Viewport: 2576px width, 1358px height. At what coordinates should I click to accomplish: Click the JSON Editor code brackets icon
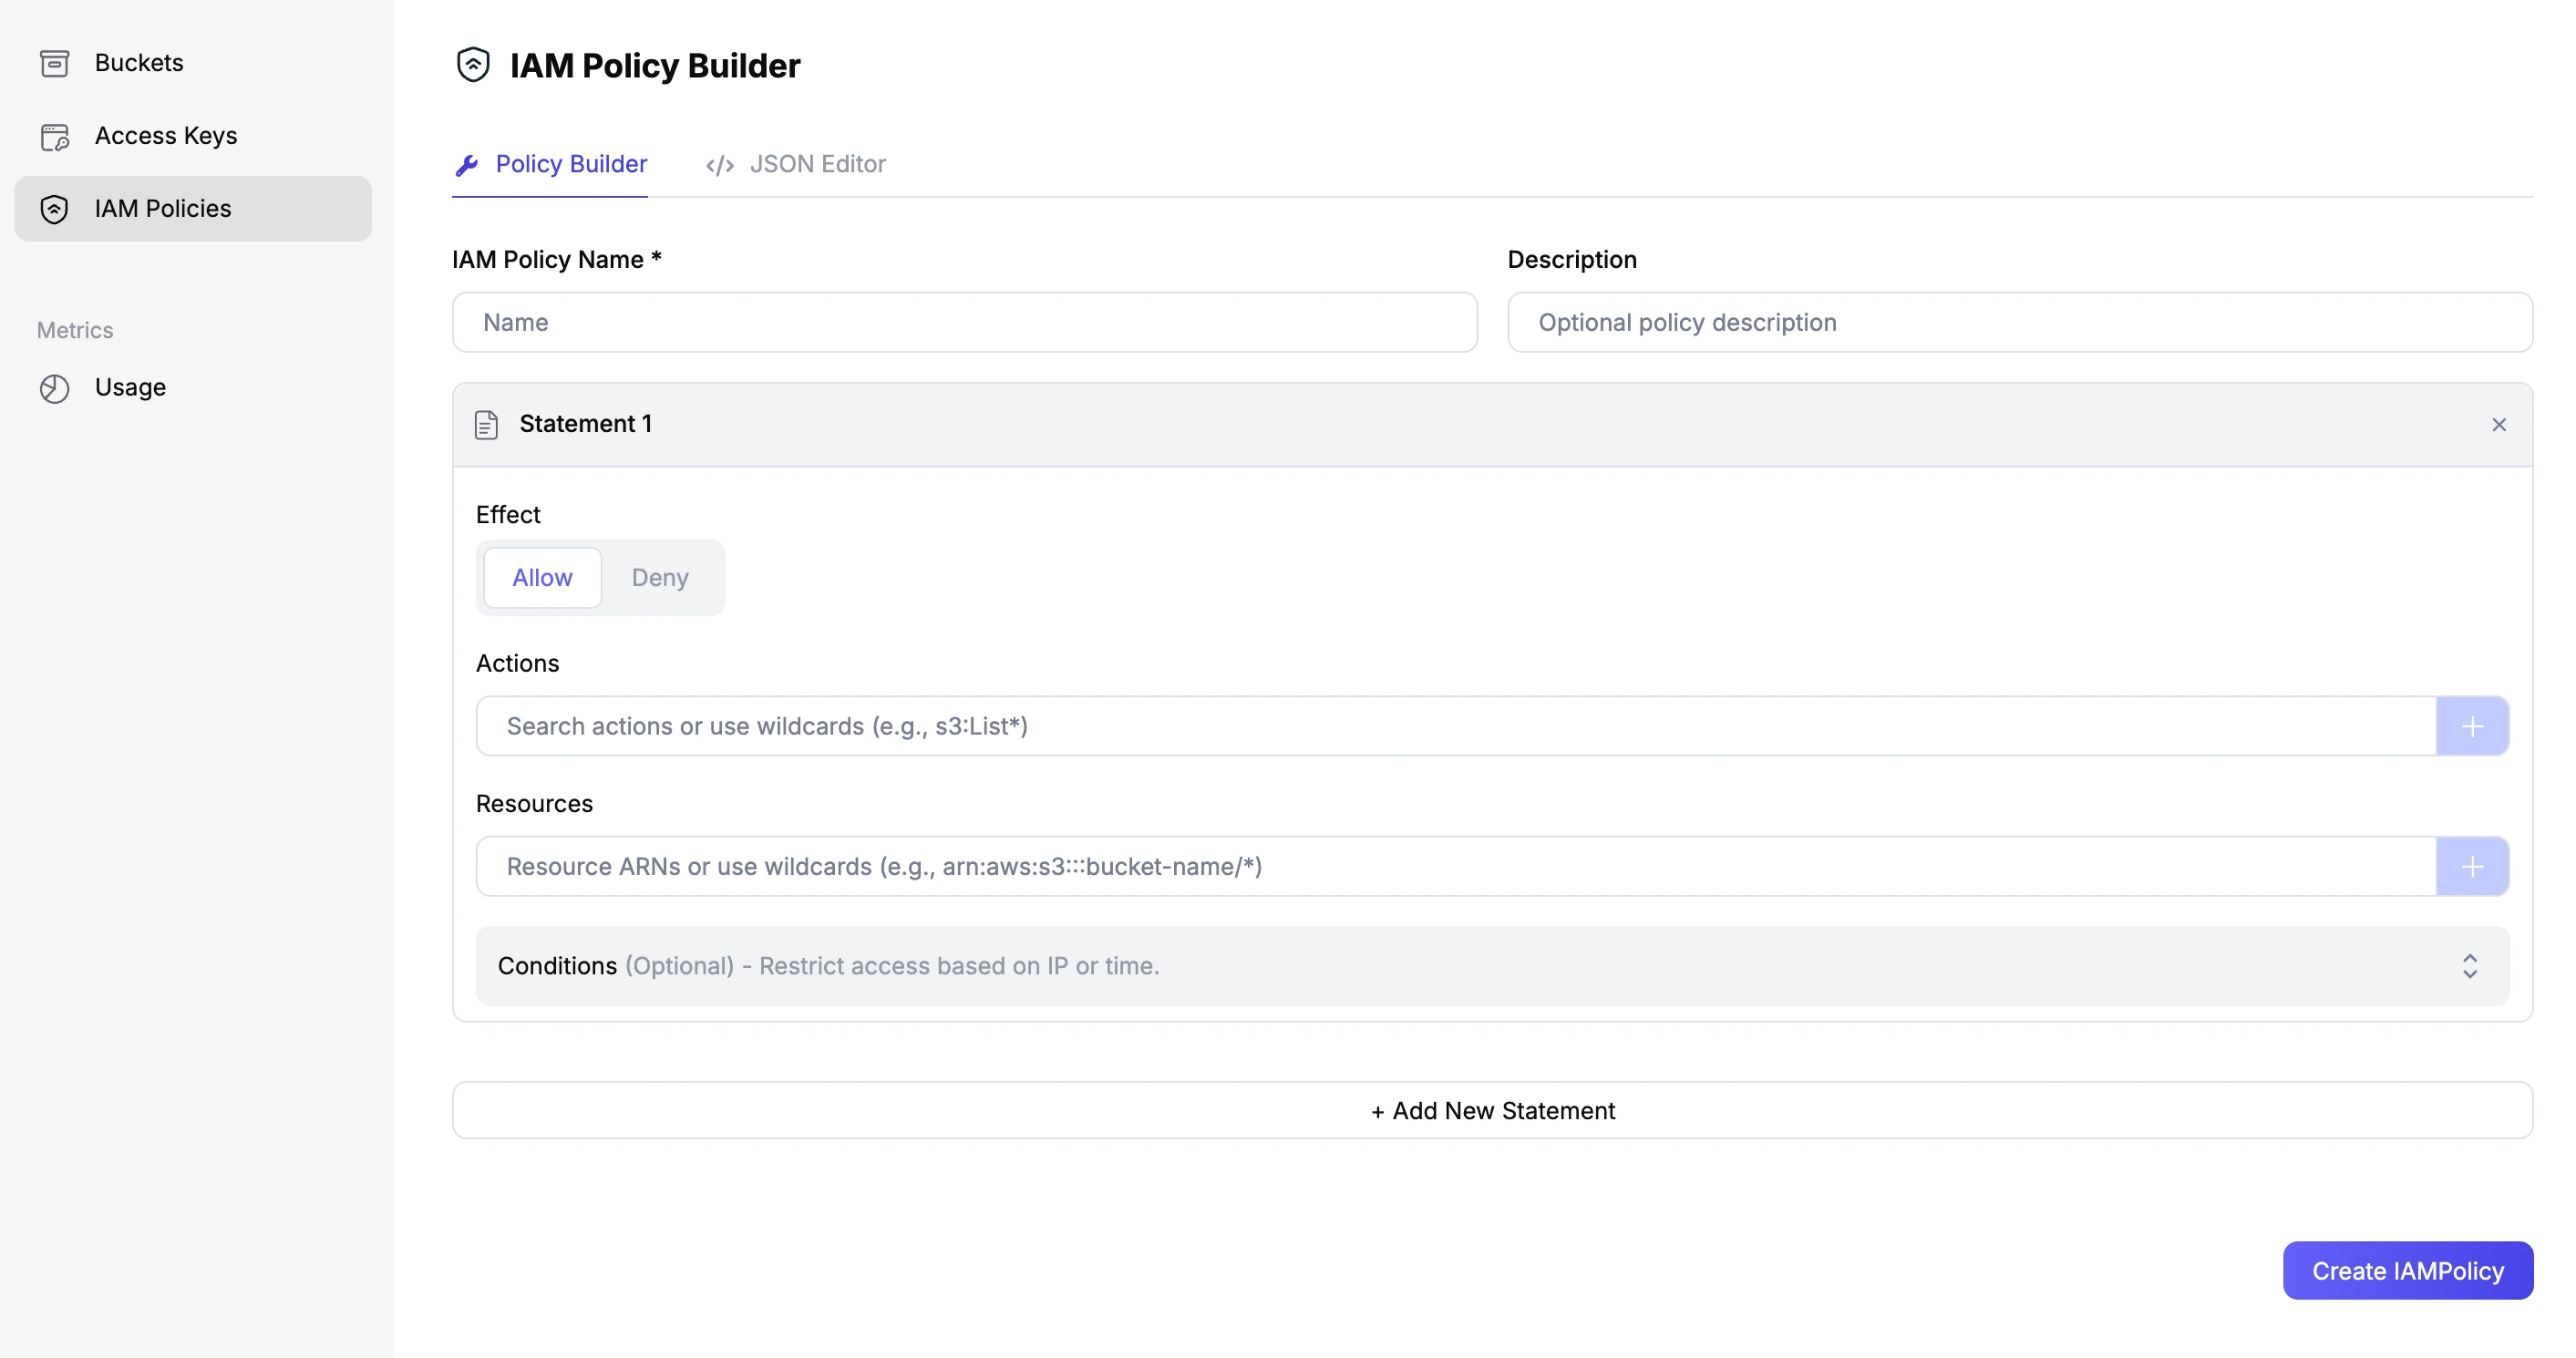point(720,165)
